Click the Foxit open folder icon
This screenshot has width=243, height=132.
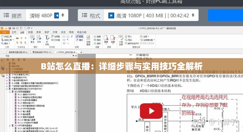click(x=6, y=28)
